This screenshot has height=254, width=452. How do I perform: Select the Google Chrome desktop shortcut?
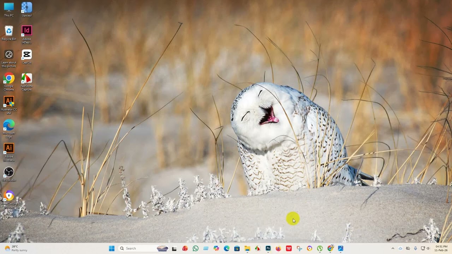coord(9,82)
